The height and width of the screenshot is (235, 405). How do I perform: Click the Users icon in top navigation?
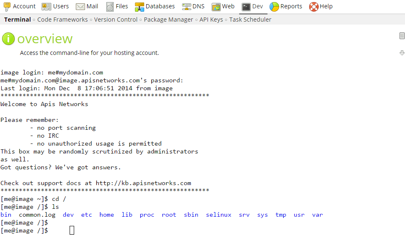[47, 7]
